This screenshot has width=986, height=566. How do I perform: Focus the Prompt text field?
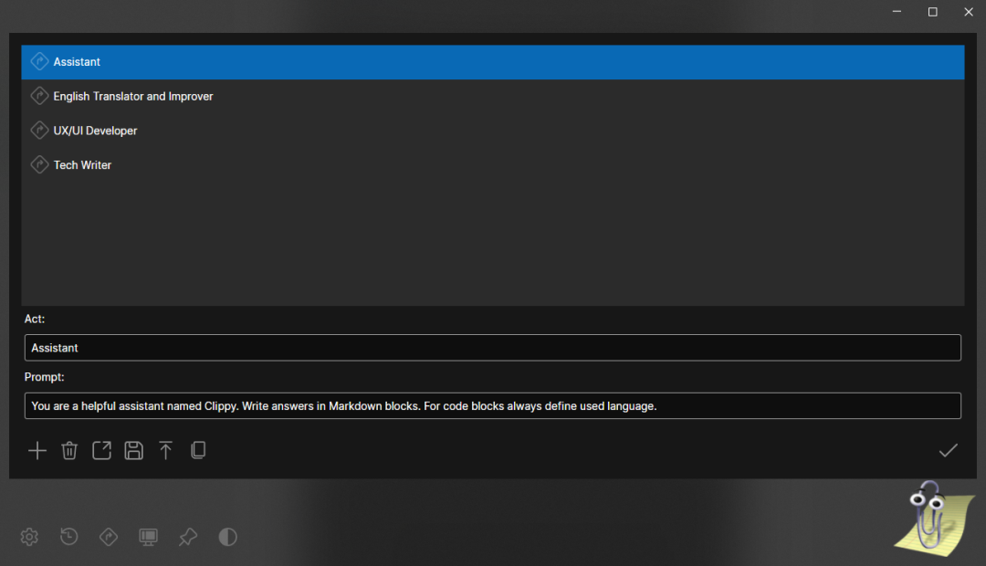pos(492,405)
